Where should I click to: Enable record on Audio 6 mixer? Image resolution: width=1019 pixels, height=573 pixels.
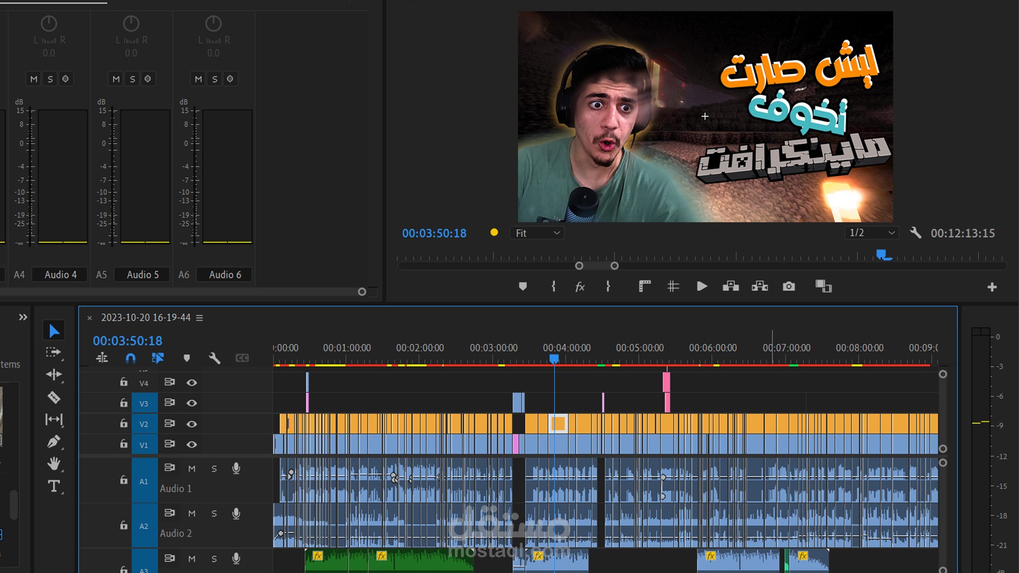230,79
